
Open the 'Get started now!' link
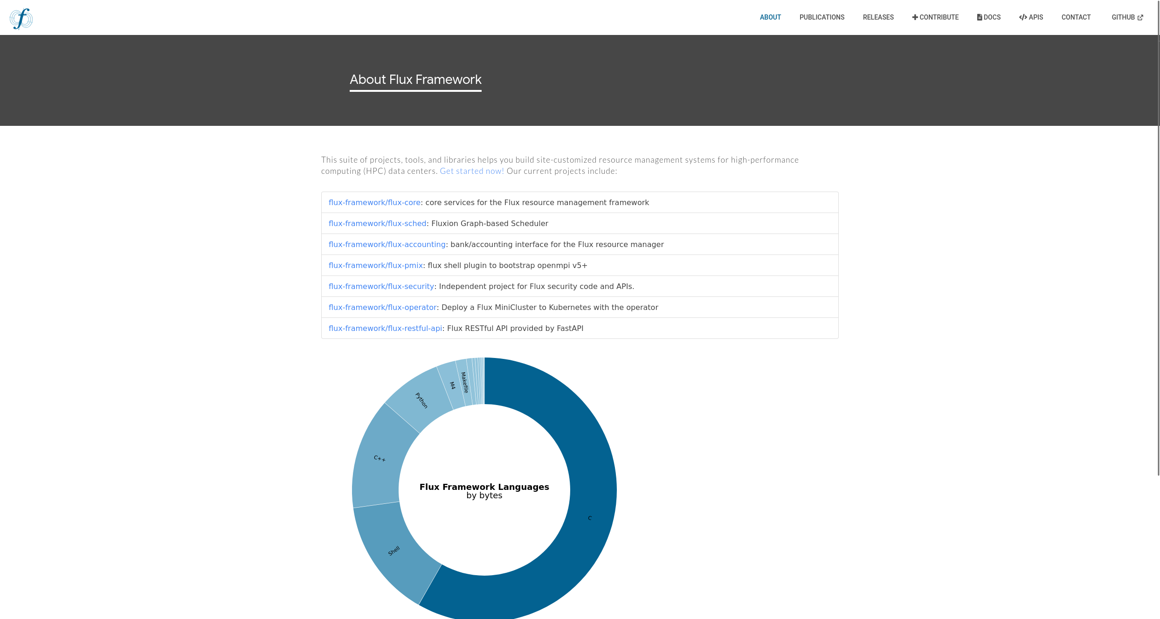coord(472,171)
